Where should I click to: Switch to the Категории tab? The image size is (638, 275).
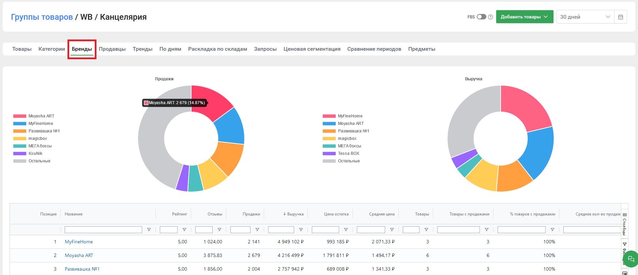click(52, 49)
